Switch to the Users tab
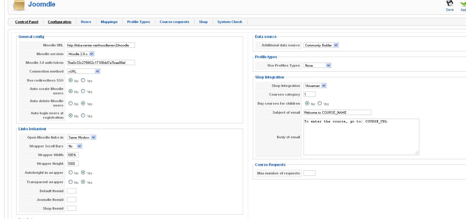 [86, 22]
